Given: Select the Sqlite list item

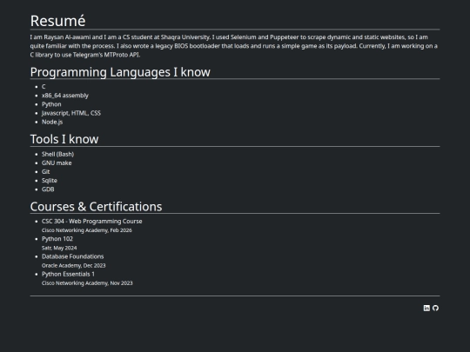Looking at the screenshot, I should (50, 181).
